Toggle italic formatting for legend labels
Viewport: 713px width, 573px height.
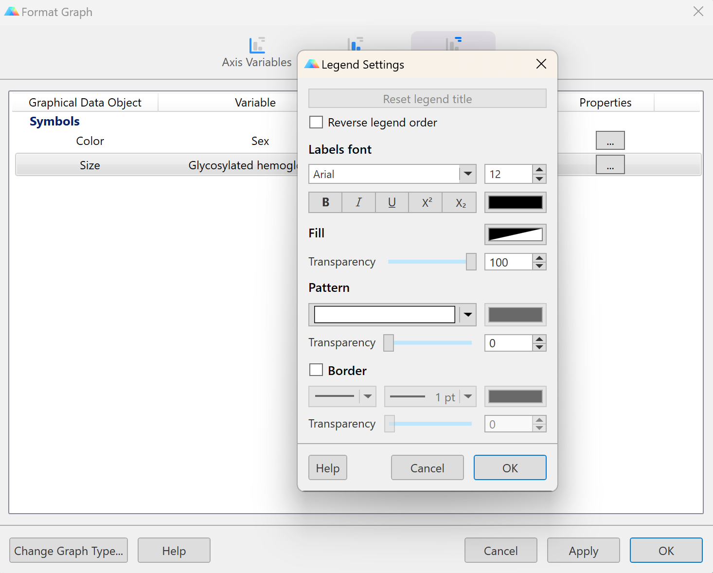point(358,202)
